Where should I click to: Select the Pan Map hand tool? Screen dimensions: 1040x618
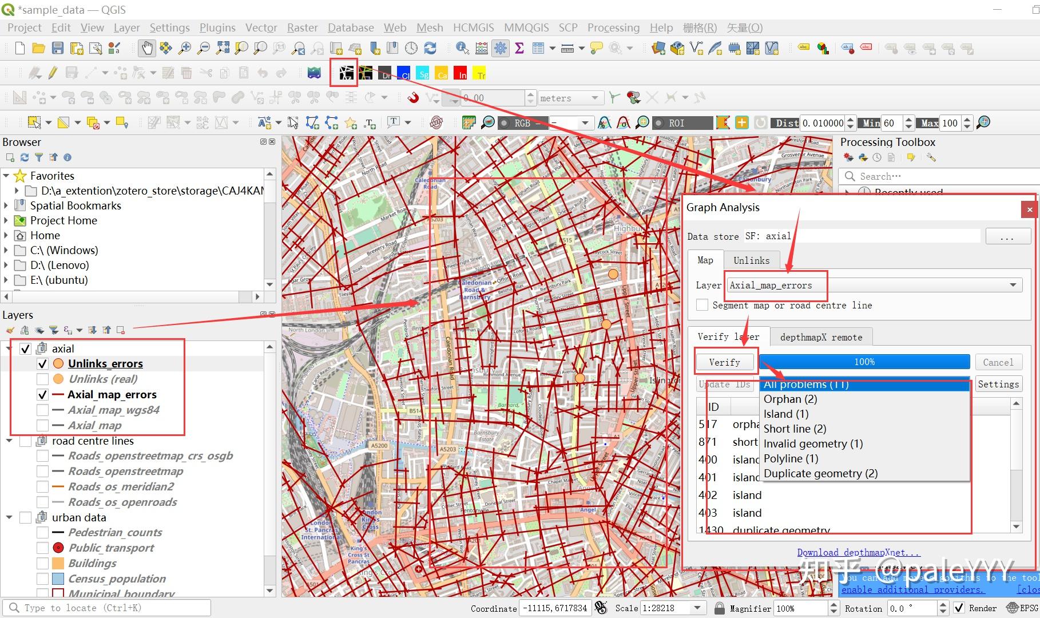click(x=147, y=48)
